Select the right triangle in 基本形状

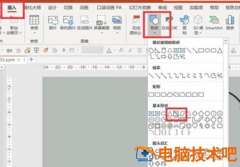click(176, 114)
